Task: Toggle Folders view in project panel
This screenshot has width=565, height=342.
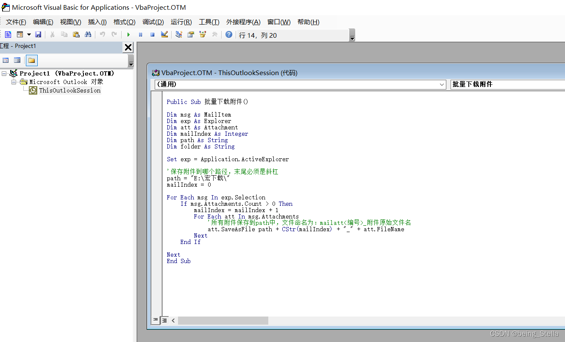Action: tap(32, 60)
